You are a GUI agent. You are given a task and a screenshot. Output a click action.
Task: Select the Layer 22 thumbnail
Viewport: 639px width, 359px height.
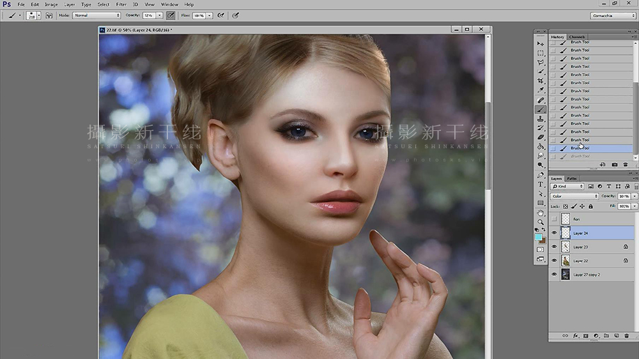coord(566,261)
